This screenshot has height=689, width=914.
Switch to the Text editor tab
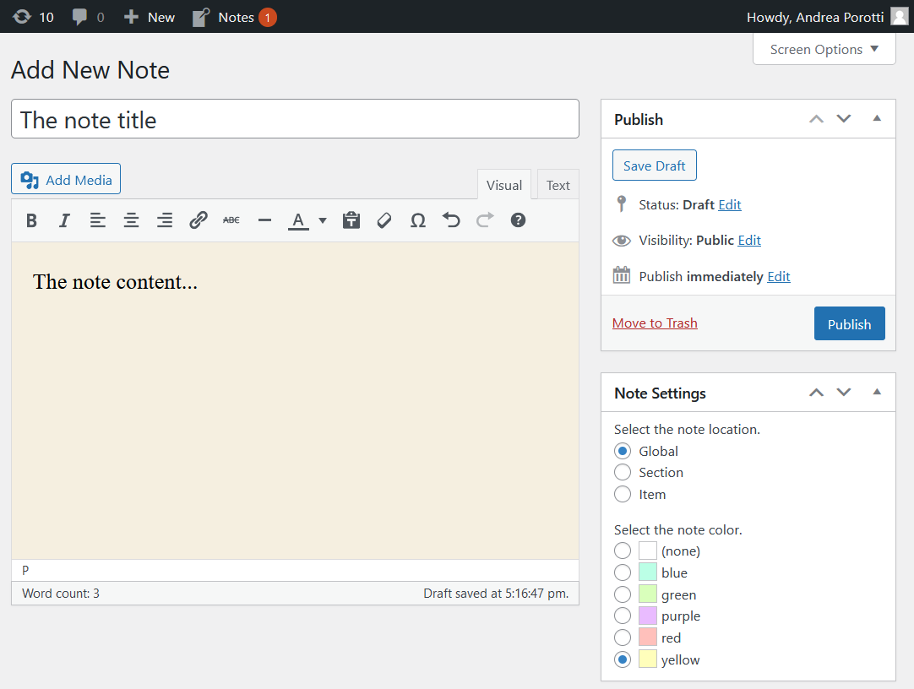(x=558, y=186)
